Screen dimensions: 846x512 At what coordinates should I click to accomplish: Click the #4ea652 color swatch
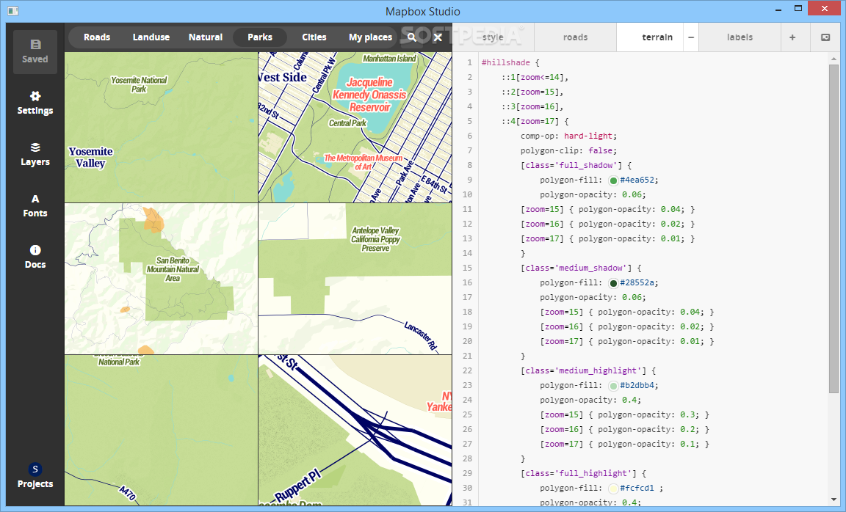click(613, 180)
